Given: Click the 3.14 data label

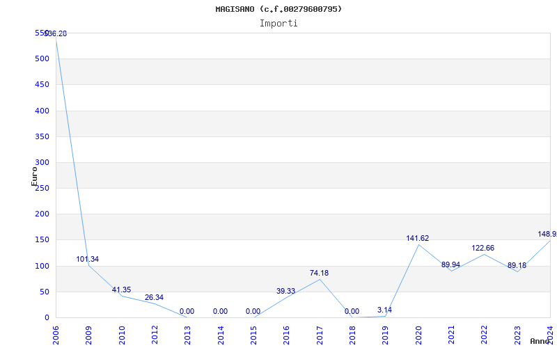Looking at the screenshot, I should pos(385,310).
